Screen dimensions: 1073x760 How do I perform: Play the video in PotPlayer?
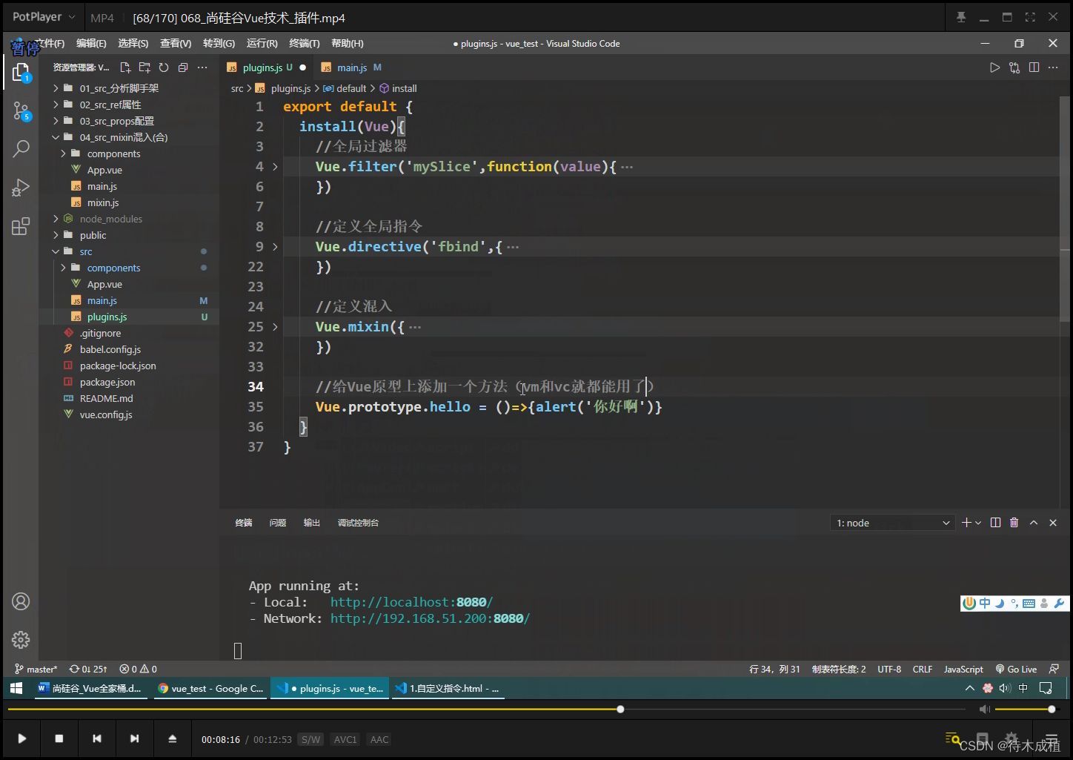click(22, 738)
